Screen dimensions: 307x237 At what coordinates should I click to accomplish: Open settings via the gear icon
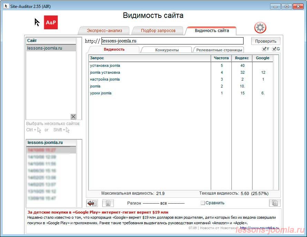[260, 28]
